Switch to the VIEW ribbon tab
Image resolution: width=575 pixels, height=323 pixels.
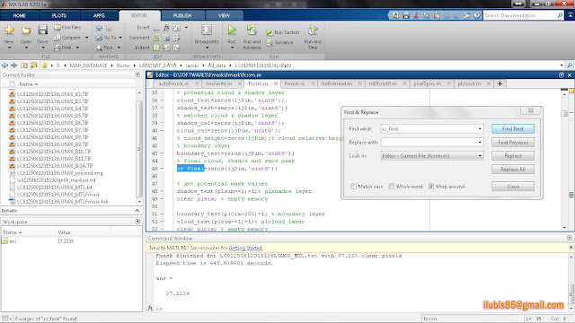[224, 15]
